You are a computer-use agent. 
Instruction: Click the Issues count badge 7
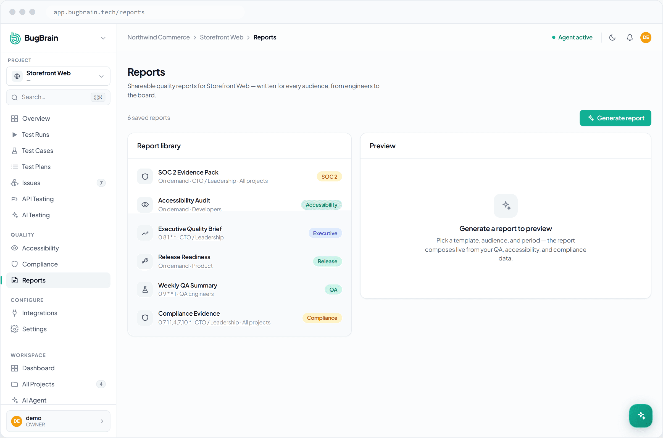(101, 183)
